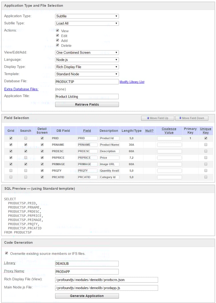
Task: Enable Grid checkbox for PRQTY row
Action: 11,170
